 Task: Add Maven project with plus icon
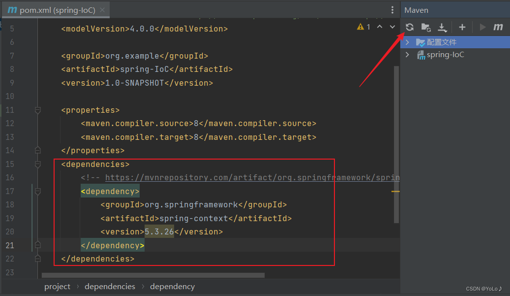(x=462, y=28)
